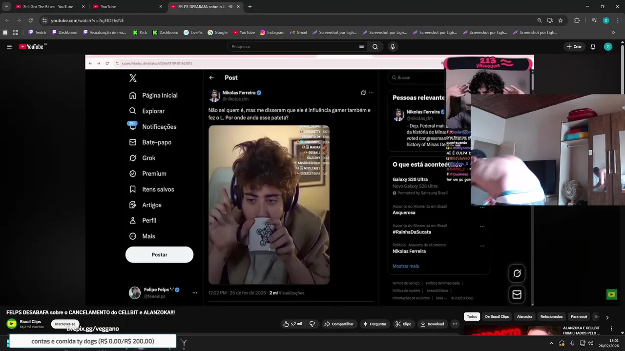625x351 pixels.
Task: Click the YouTube Pesquisar search field
Action: (x=294, y=47)
